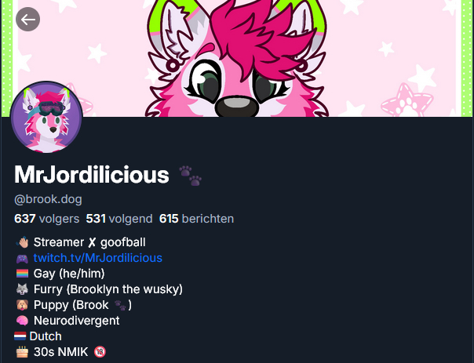Click the dog face emoji by Puppy
Screen dimensions: 474x363
tap(22, 305)
